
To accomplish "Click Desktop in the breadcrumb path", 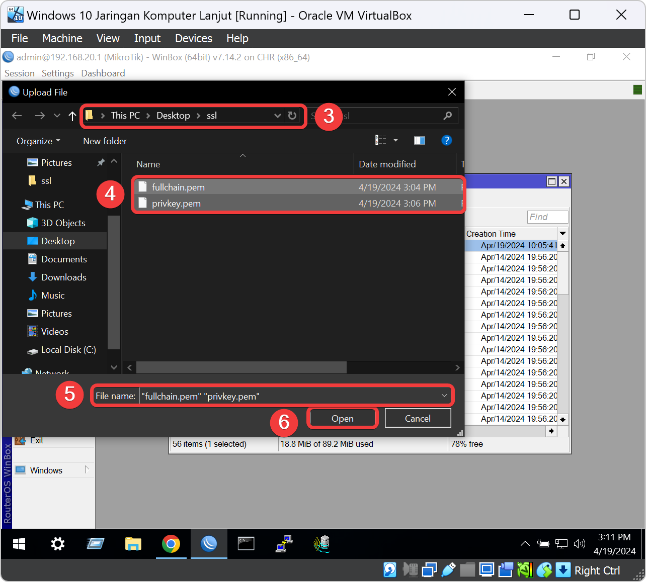I will tap(173, 116).
